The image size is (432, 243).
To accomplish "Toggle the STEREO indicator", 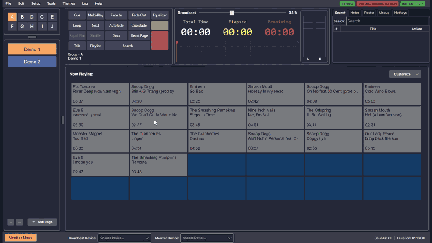I will pyautogui.click(x=347, y=4).
